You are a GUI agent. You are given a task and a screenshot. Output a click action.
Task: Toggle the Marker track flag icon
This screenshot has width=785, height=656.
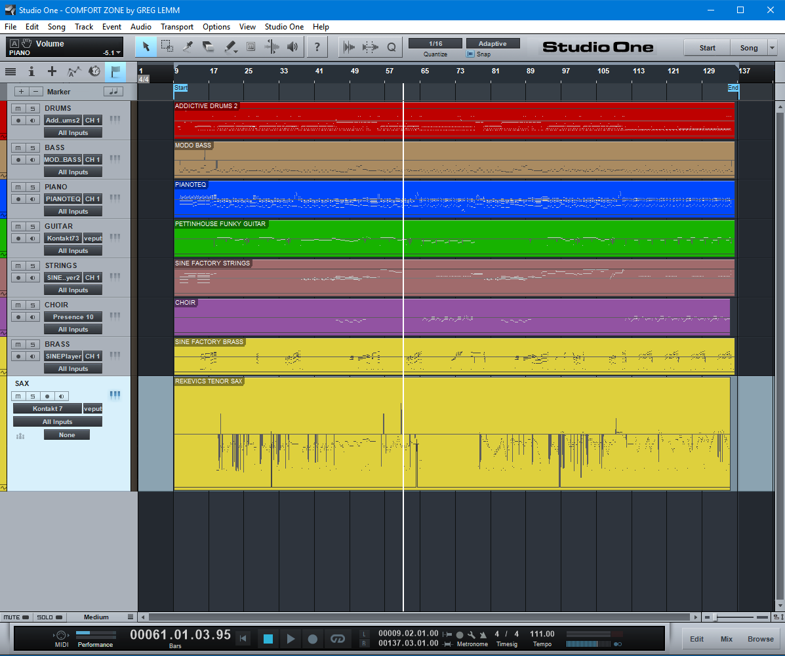click(x=115, y=72)
